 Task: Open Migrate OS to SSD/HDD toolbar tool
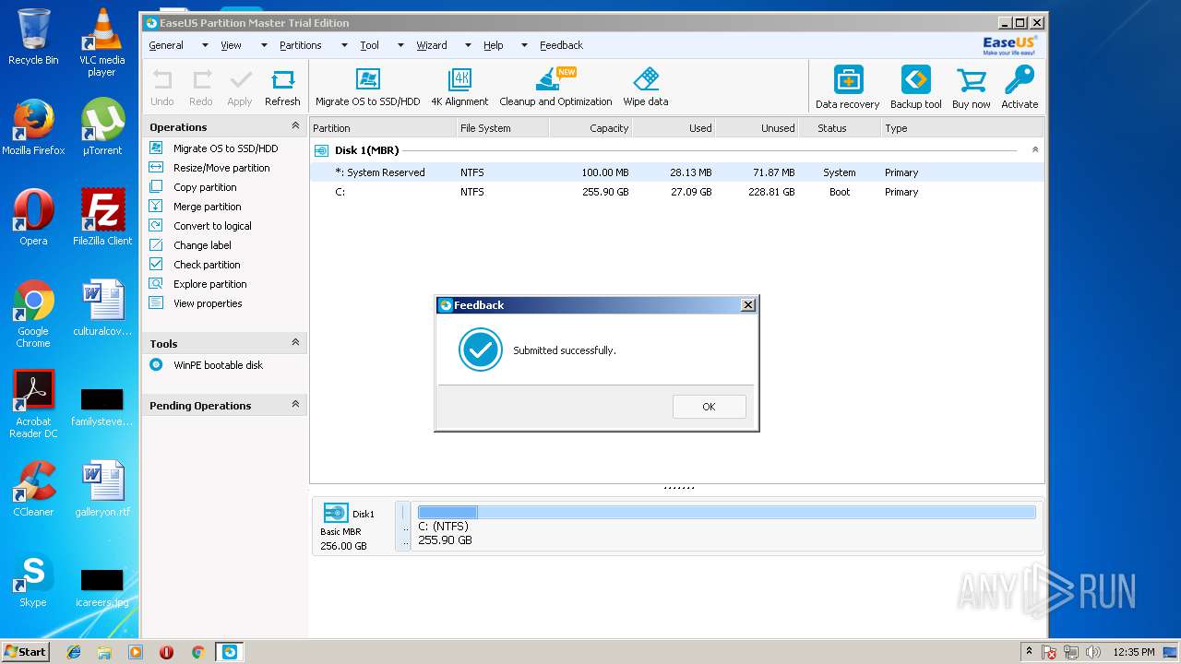pyautogui.click(x=367, y=88)
